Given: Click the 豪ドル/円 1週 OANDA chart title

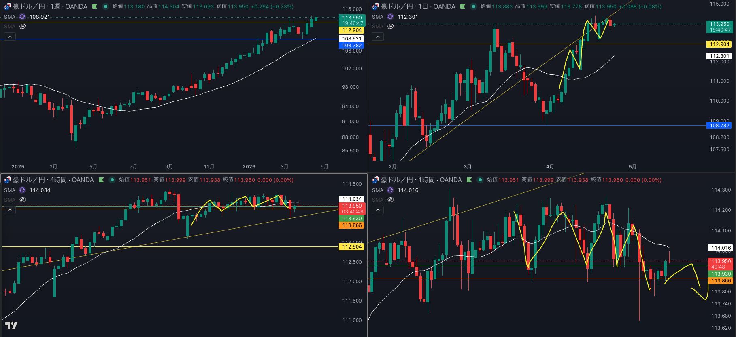Looking at the screenshot, I should [50, 6].
